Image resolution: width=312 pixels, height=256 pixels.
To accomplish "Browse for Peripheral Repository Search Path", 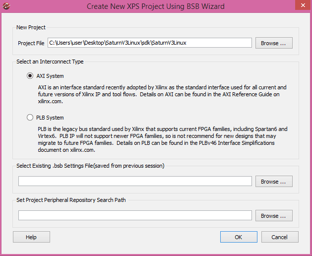I will click(274, 216).
